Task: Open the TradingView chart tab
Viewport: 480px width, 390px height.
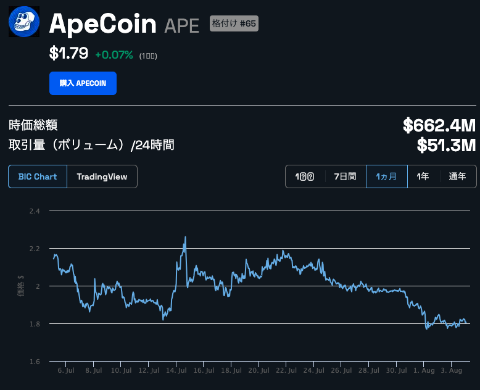Action: point(102,176)
